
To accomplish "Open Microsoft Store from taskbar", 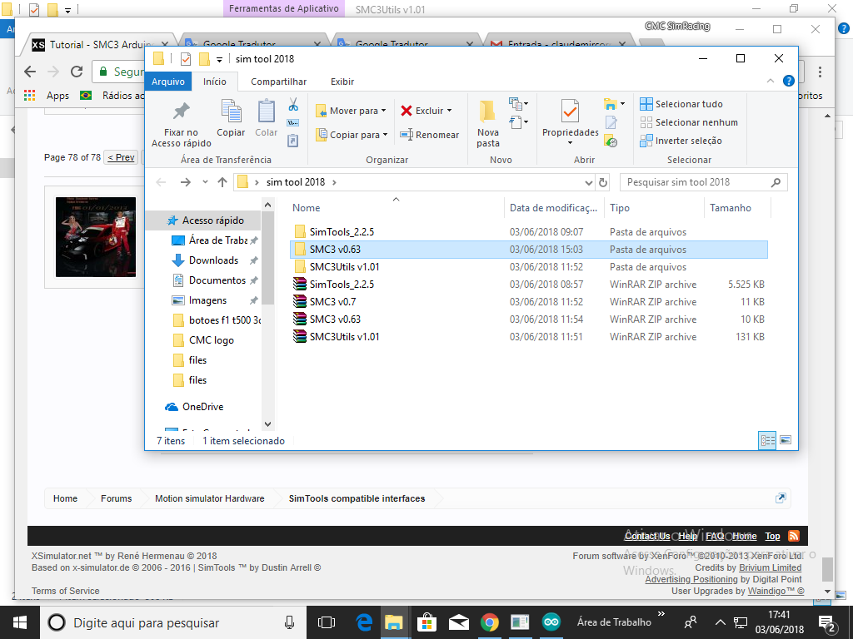I will pyautogui.click(x=426, y=622).
